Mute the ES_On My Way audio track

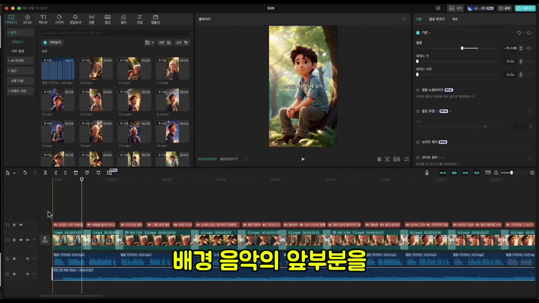click(x=28, y=274)
